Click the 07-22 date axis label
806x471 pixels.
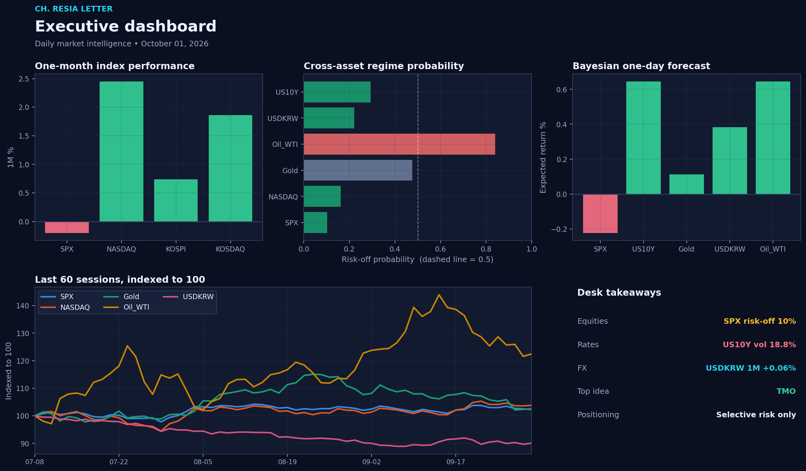click(119, 462)
